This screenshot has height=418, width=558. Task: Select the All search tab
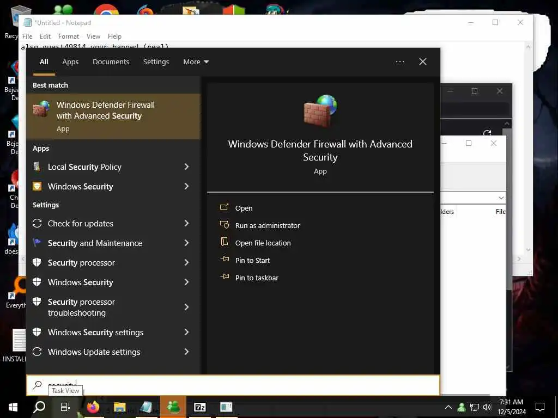click(x=44, y=62)
